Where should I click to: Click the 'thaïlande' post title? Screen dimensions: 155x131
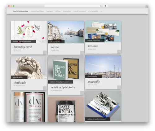coord(20,83)
